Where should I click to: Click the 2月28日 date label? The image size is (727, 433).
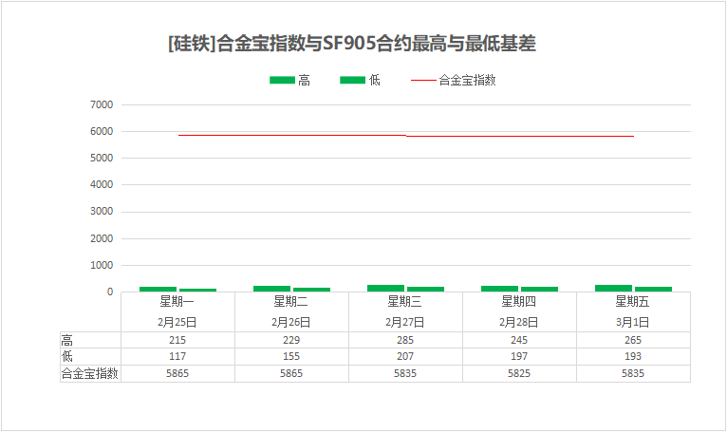pyautogui.click(x=519, y=322)
